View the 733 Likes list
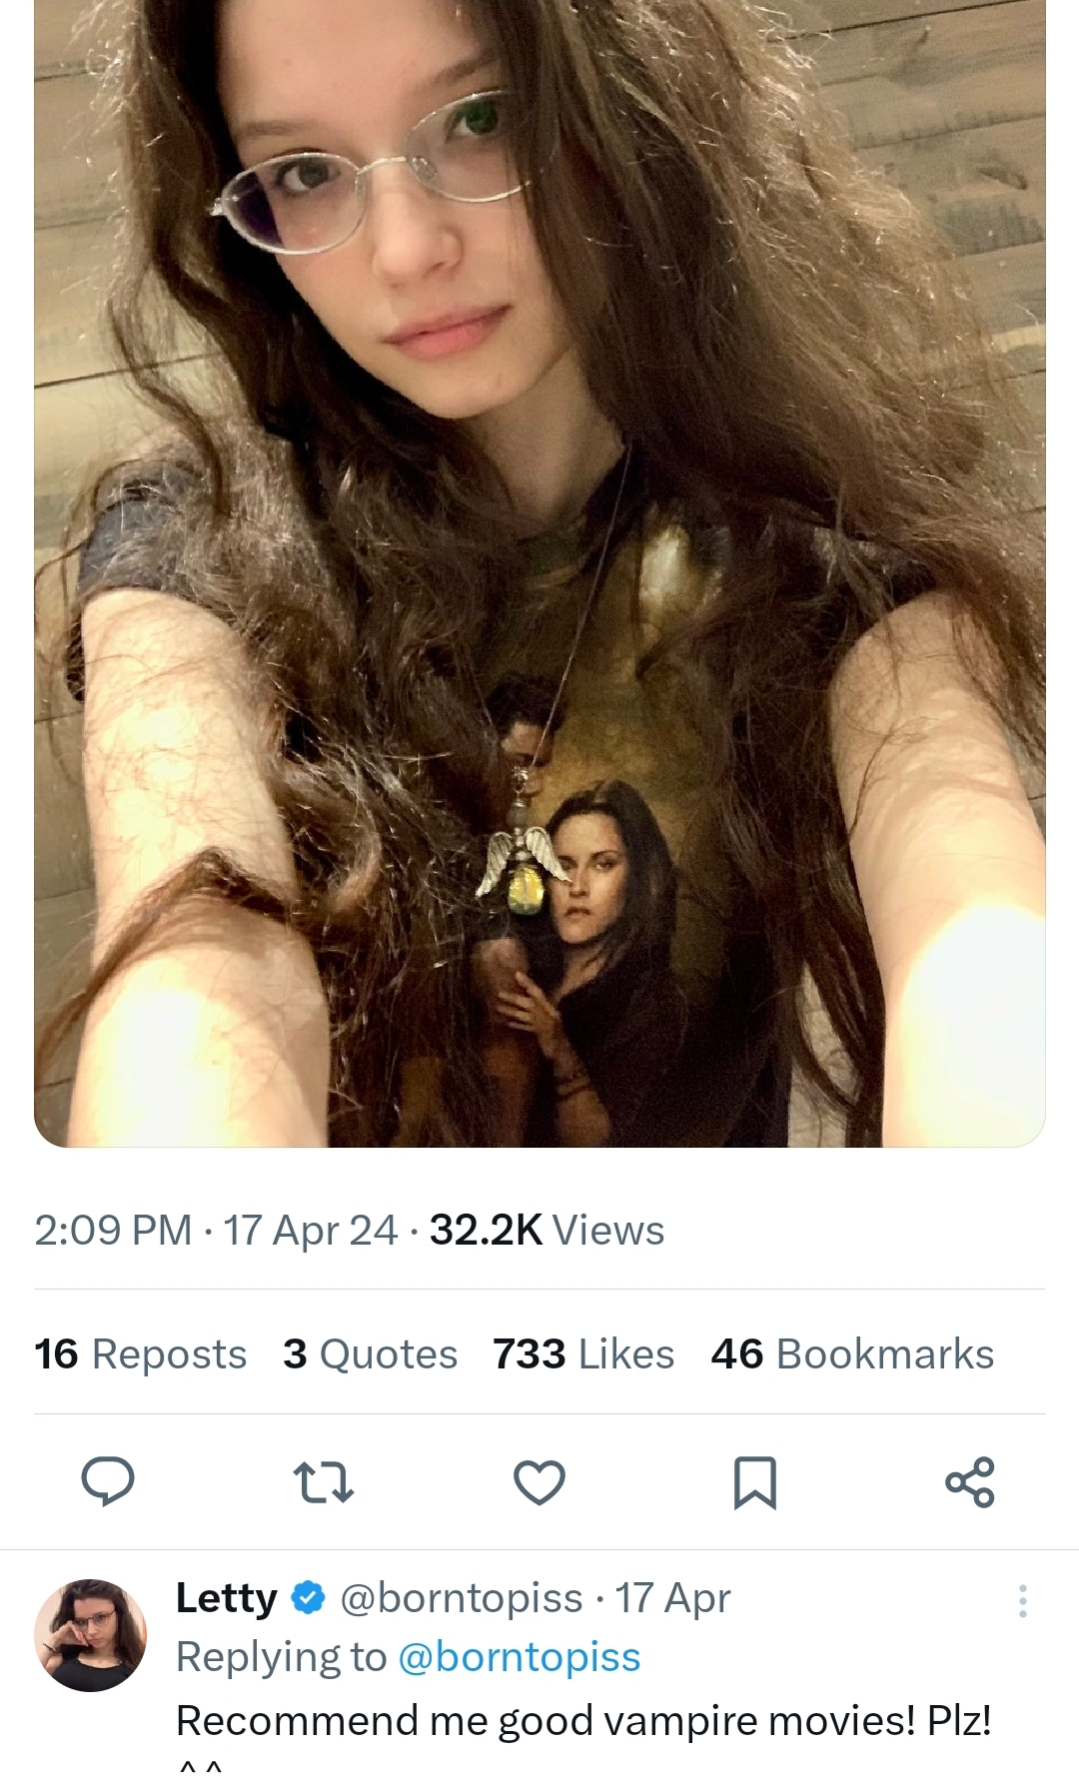Viewport: 1079px width, 1776px height. point(583,1354)
